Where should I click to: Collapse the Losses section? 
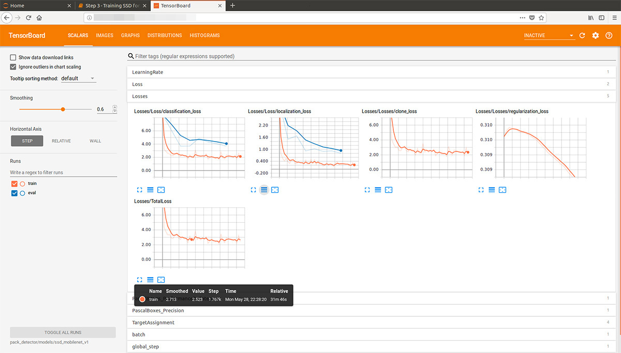coord(371,96)
